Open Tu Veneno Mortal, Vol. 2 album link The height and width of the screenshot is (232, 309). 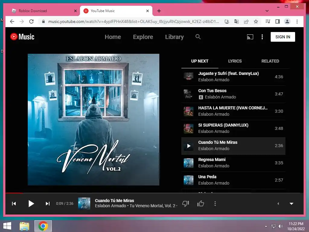click(x=152, y=206)
